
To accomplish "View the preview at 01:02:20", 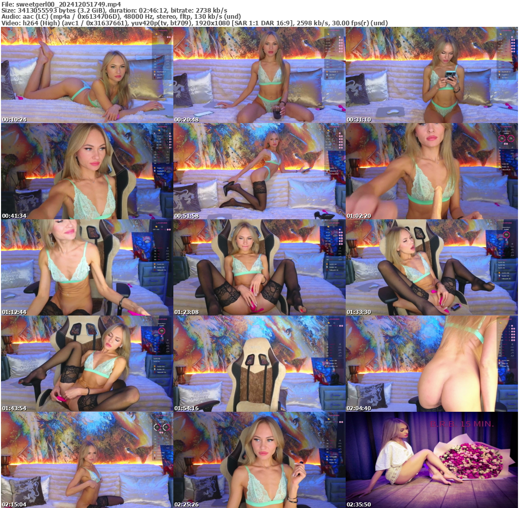I will (431, 170).
